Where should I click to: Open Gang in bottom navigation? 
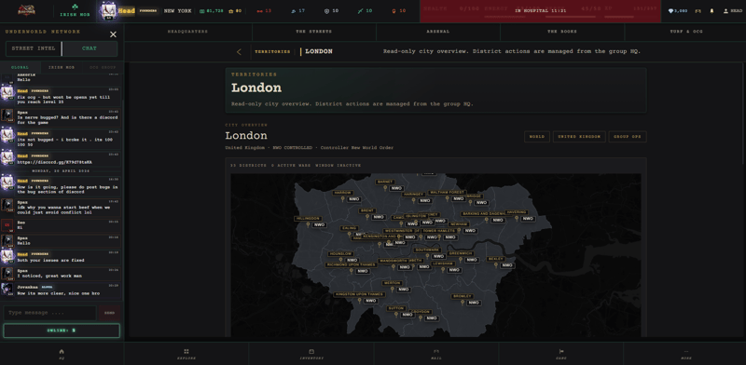[561, 354]
